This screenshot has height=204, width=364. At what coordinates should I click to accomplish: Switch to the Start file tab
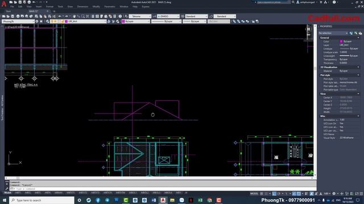click(9, 11)
